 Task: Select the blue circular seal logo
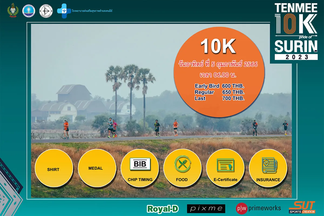point(29,11)
